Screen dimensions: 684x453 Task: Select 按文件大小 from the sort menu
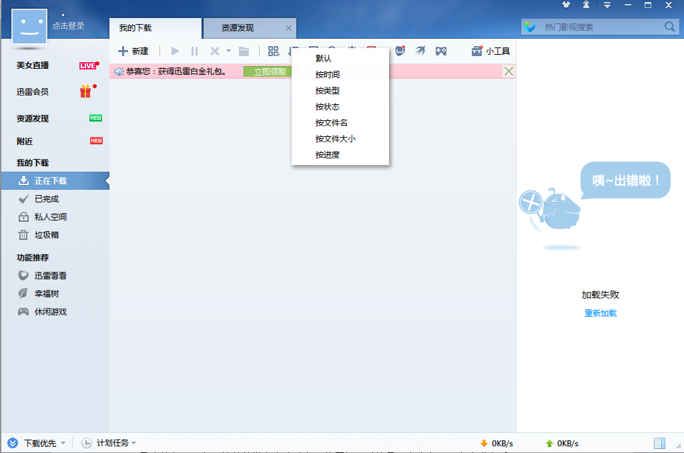337,138
